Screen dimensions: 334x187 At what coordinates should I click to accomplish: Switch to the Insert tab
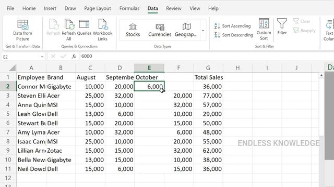[x=50, y=8]
